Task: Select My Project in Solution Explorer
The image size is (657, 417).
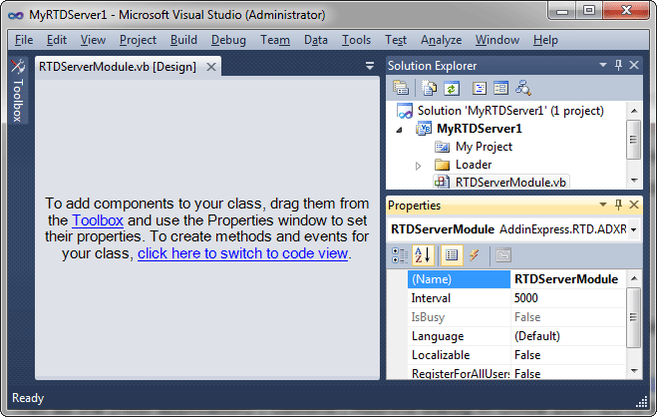Action: pos(484,147)
